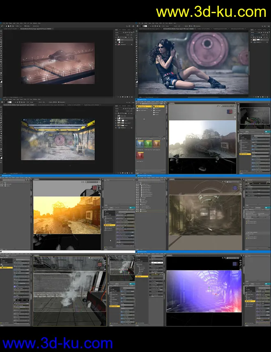The height and width of the screenshot is (352, 271).
Task: Click the view cube in the foggy ruins viewport
Action: pos(230,111)
